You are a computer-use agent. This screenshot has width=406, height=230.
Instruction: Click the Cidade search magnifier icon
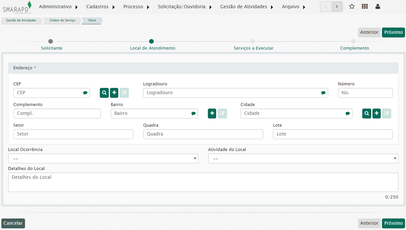[367, 114]
